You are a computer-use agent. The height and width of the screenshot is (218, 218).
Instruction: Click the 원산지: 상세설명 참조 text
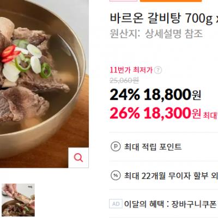[156, 34]
